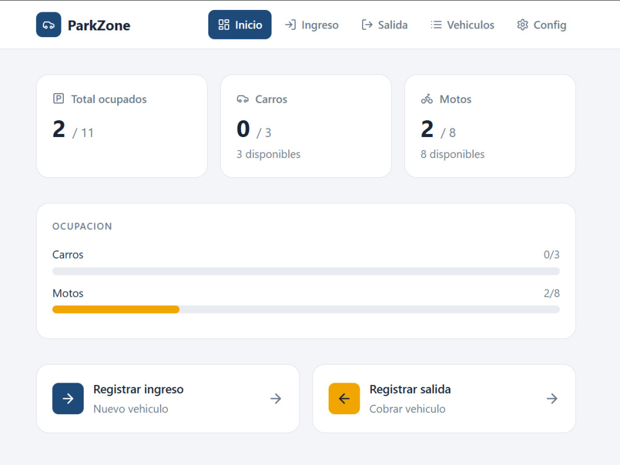The image size is (620, 465).
Task: Click the 0 / 3 carros count
Action: coord(254,130)
